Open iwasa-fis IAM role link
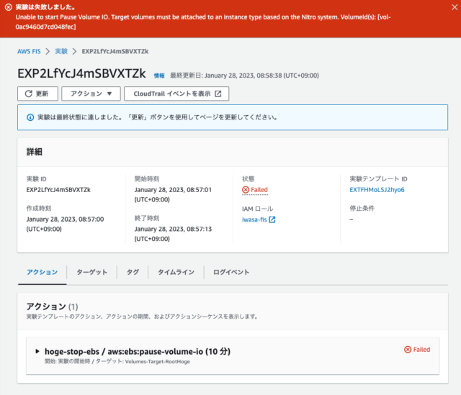The width and height of the screenshot is (461, 395). point(254,219)
